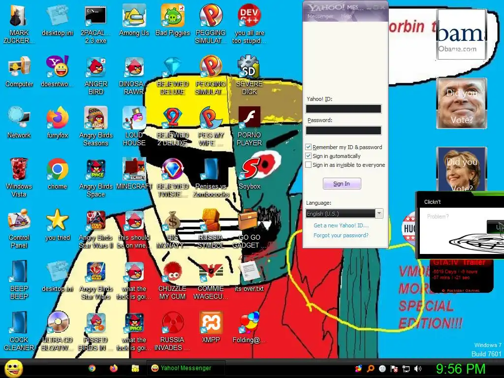
Task: Open the file explorer taskbar icon
Action: pyautogui.click(x=135, y=368)
